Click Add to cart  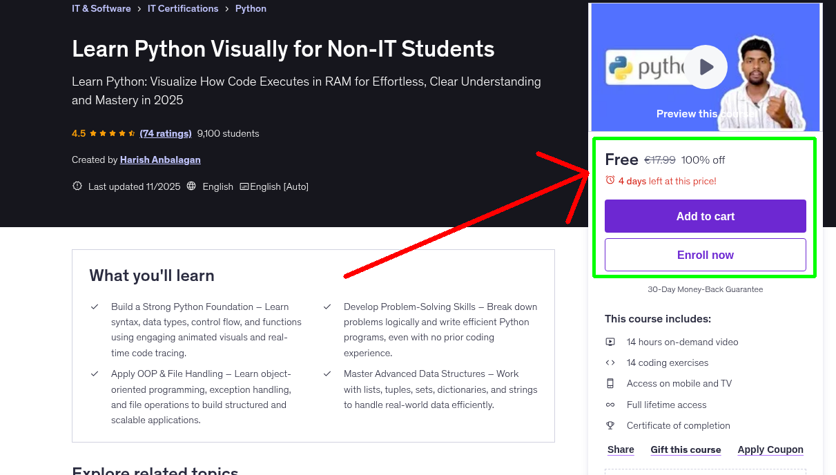pos(705,216)
